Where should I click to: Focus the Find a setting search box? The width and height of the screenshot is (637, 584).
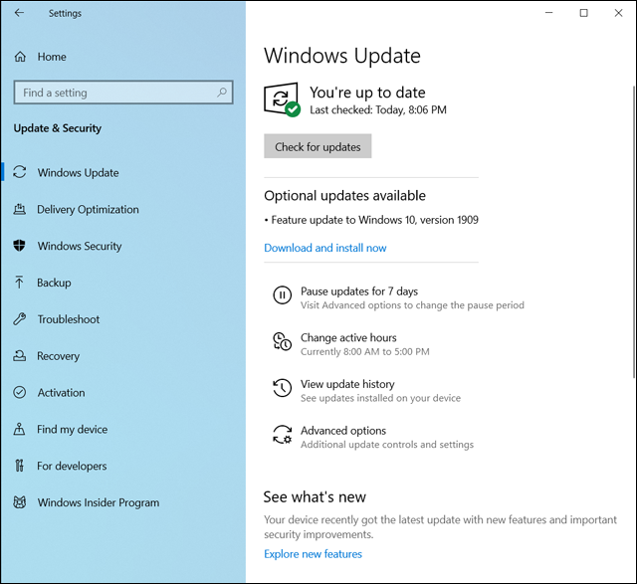click(x=123, y=93)
